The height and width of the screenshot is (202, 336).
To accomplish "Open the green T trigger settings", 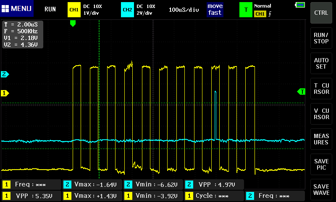I will point(245,9).
